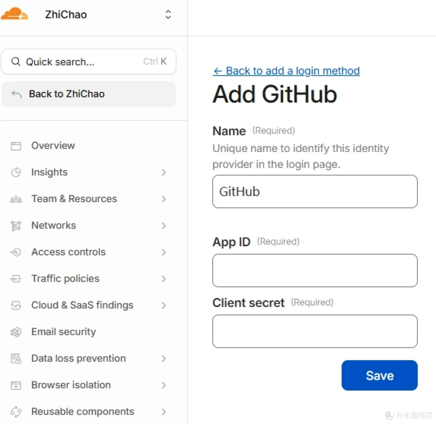Click the Cloud & SaaS findings icon

coord(16,305)
